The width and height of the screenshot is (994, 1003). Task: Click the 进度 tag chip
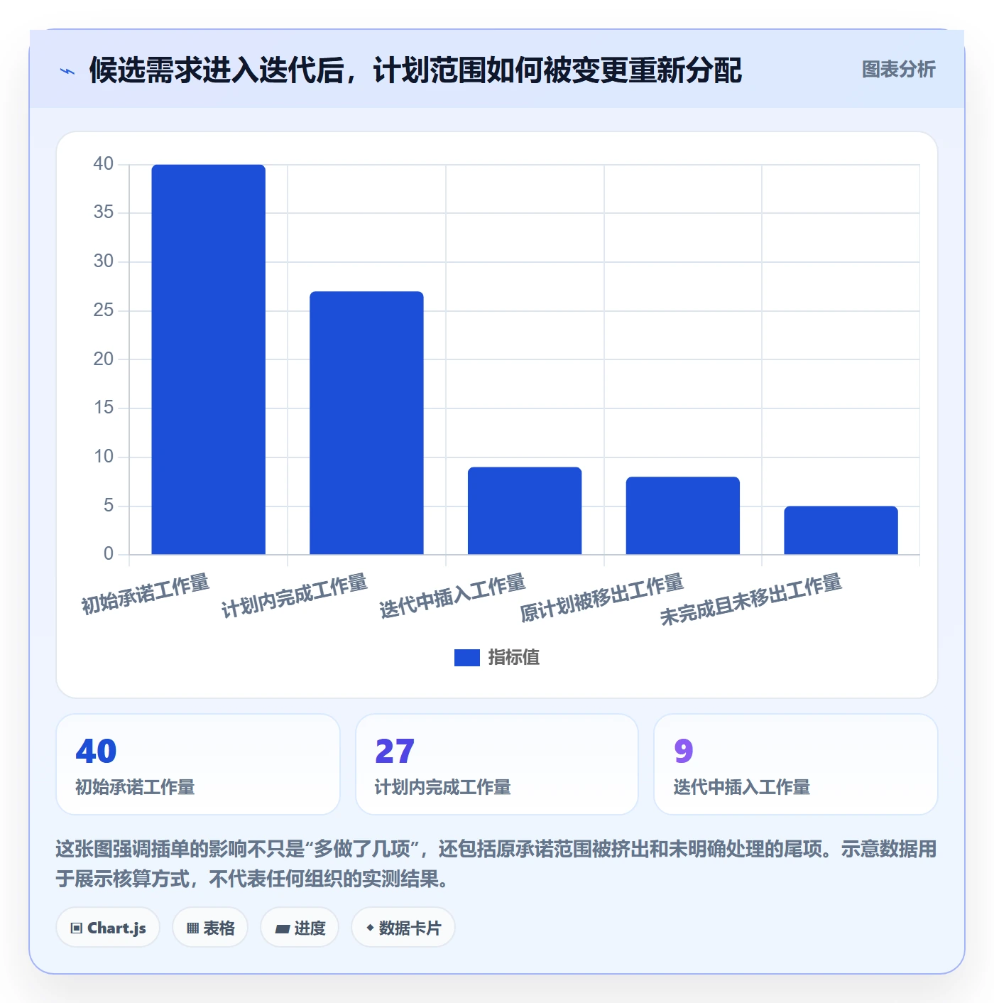coord(300,928)
